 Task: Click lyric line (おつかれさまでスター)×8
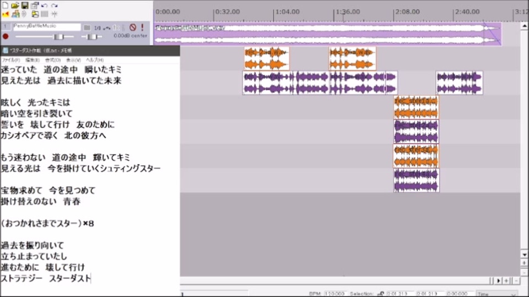click(x=47, y=223)
